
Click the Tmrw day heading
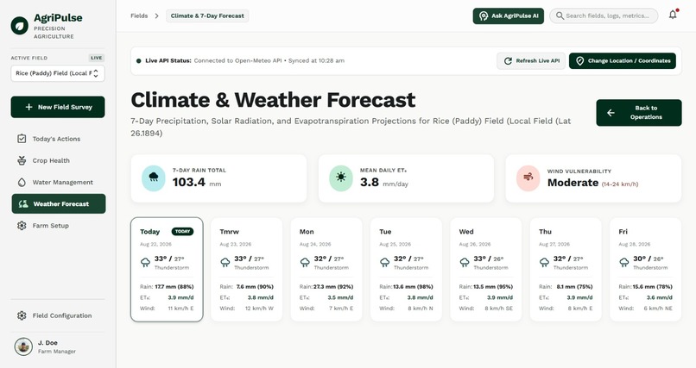click(x=229, y=232)
